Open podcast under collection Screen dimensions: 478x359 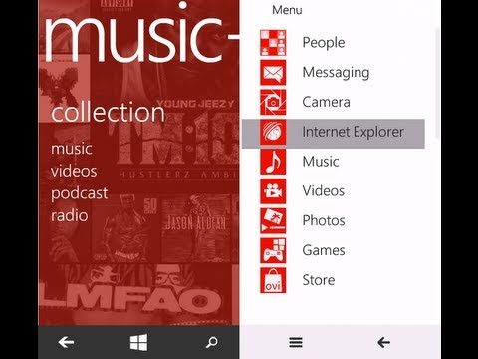(x=80, y=193)
